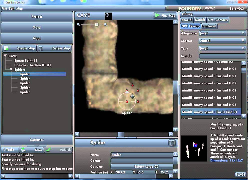Open the File menu
Image resolution: width=248 pixels, height=180 pixels.
pos(4,8)
